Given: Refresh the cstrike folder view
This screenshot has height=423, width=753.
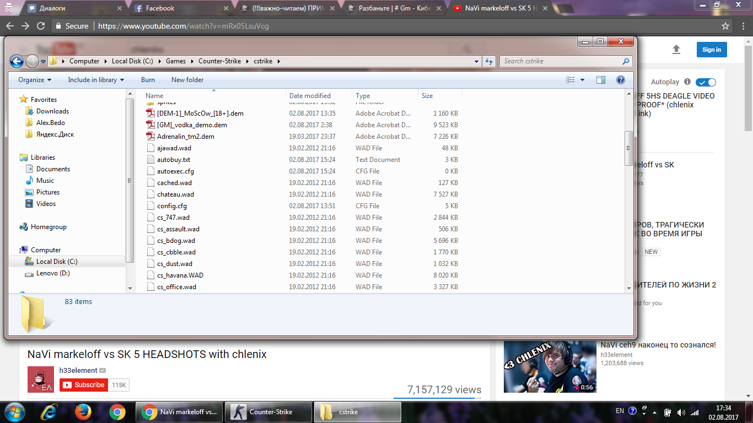Looking at the screenshot, I should click(489, 61).
